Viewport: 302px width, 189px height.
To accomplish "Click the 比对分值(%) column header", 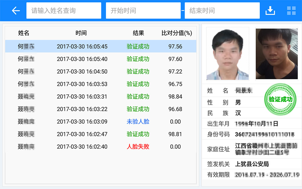I will 177,33.
